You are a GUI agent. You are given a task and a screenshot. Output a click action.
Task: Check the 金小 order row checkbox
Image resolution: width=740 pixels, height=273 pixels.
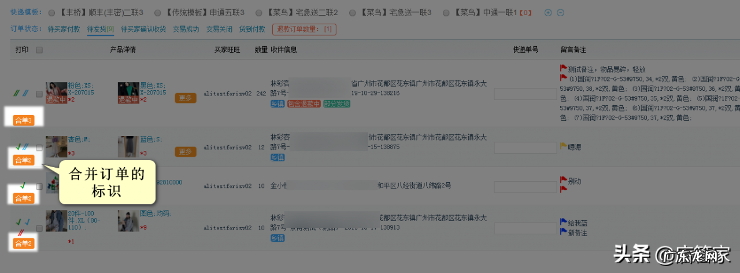(39, 186)
